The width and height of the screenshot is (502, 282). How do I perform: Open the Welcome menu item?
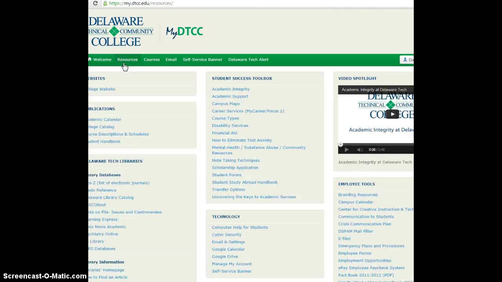click(x=102, y=60)
